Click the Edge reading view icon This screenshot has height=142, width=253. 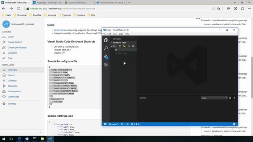pyautogui.click(x=213, y=9)
